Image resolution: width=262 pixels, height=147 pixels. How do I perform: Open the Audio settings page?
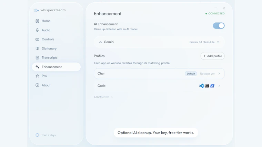coord(56,30)
